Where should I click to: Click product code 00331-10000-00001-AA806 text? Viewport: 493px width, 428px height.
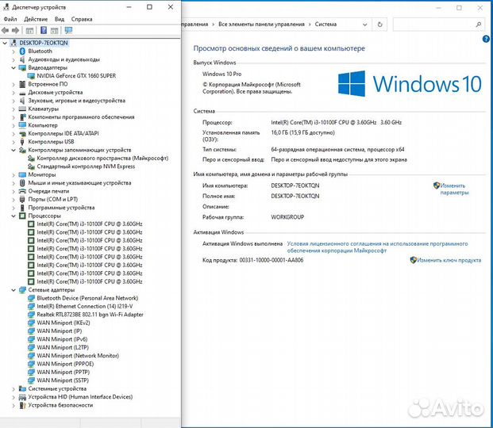272,260
